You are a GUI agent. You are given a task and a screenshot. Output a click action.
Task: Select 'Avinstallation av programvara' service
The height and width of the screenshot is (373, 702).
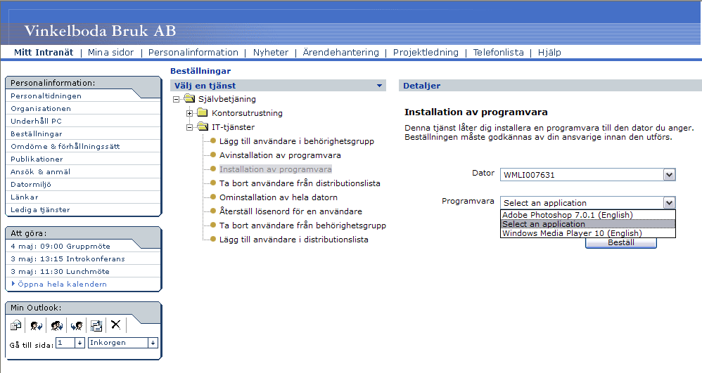click(x=280, y=155)
